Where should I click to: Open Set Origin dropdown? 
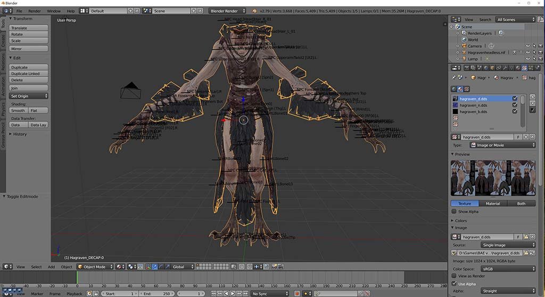coord(29,96)
